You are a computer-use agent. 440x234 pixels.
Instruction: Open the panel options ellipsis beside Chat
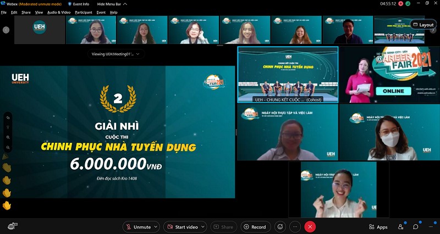[x=431, y=227]
